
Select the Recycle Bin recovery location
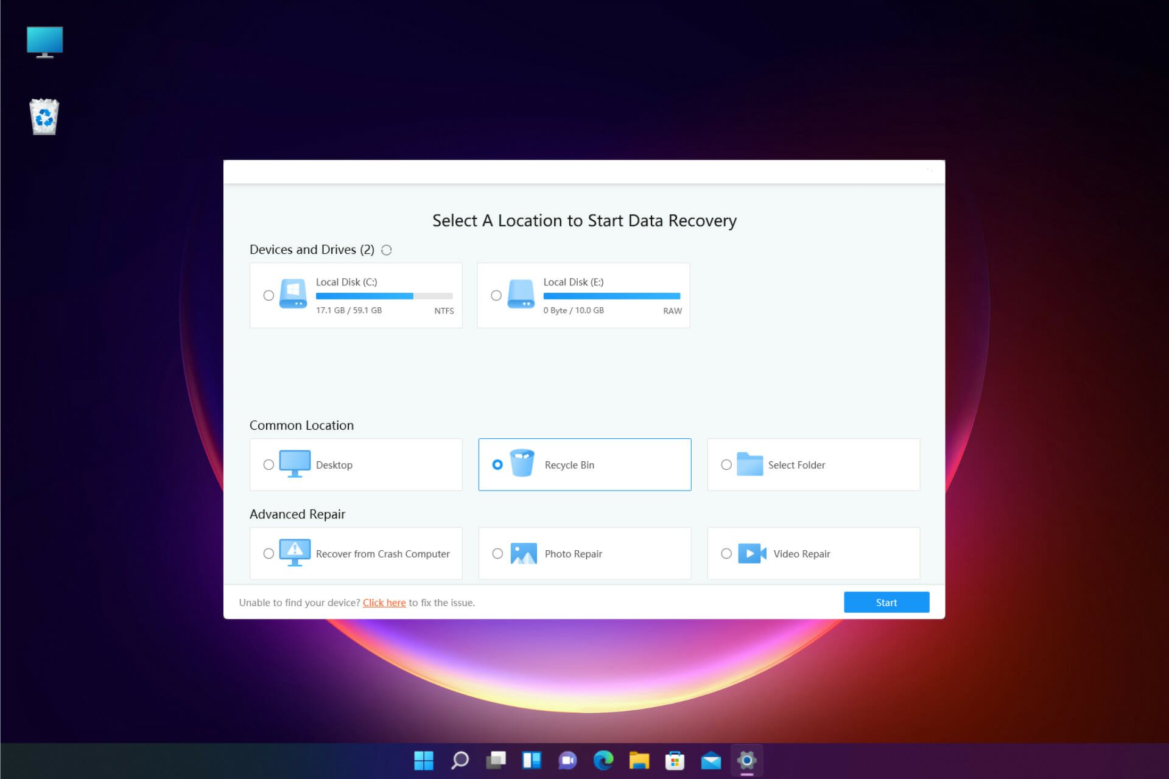pos(584,464)
